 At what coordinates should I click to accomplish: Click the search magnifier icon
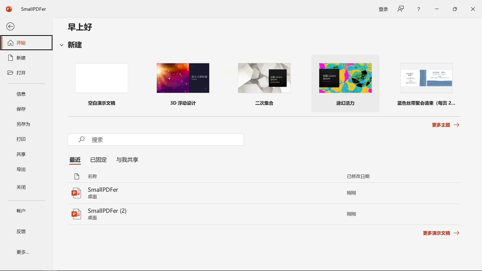point(81,140)
